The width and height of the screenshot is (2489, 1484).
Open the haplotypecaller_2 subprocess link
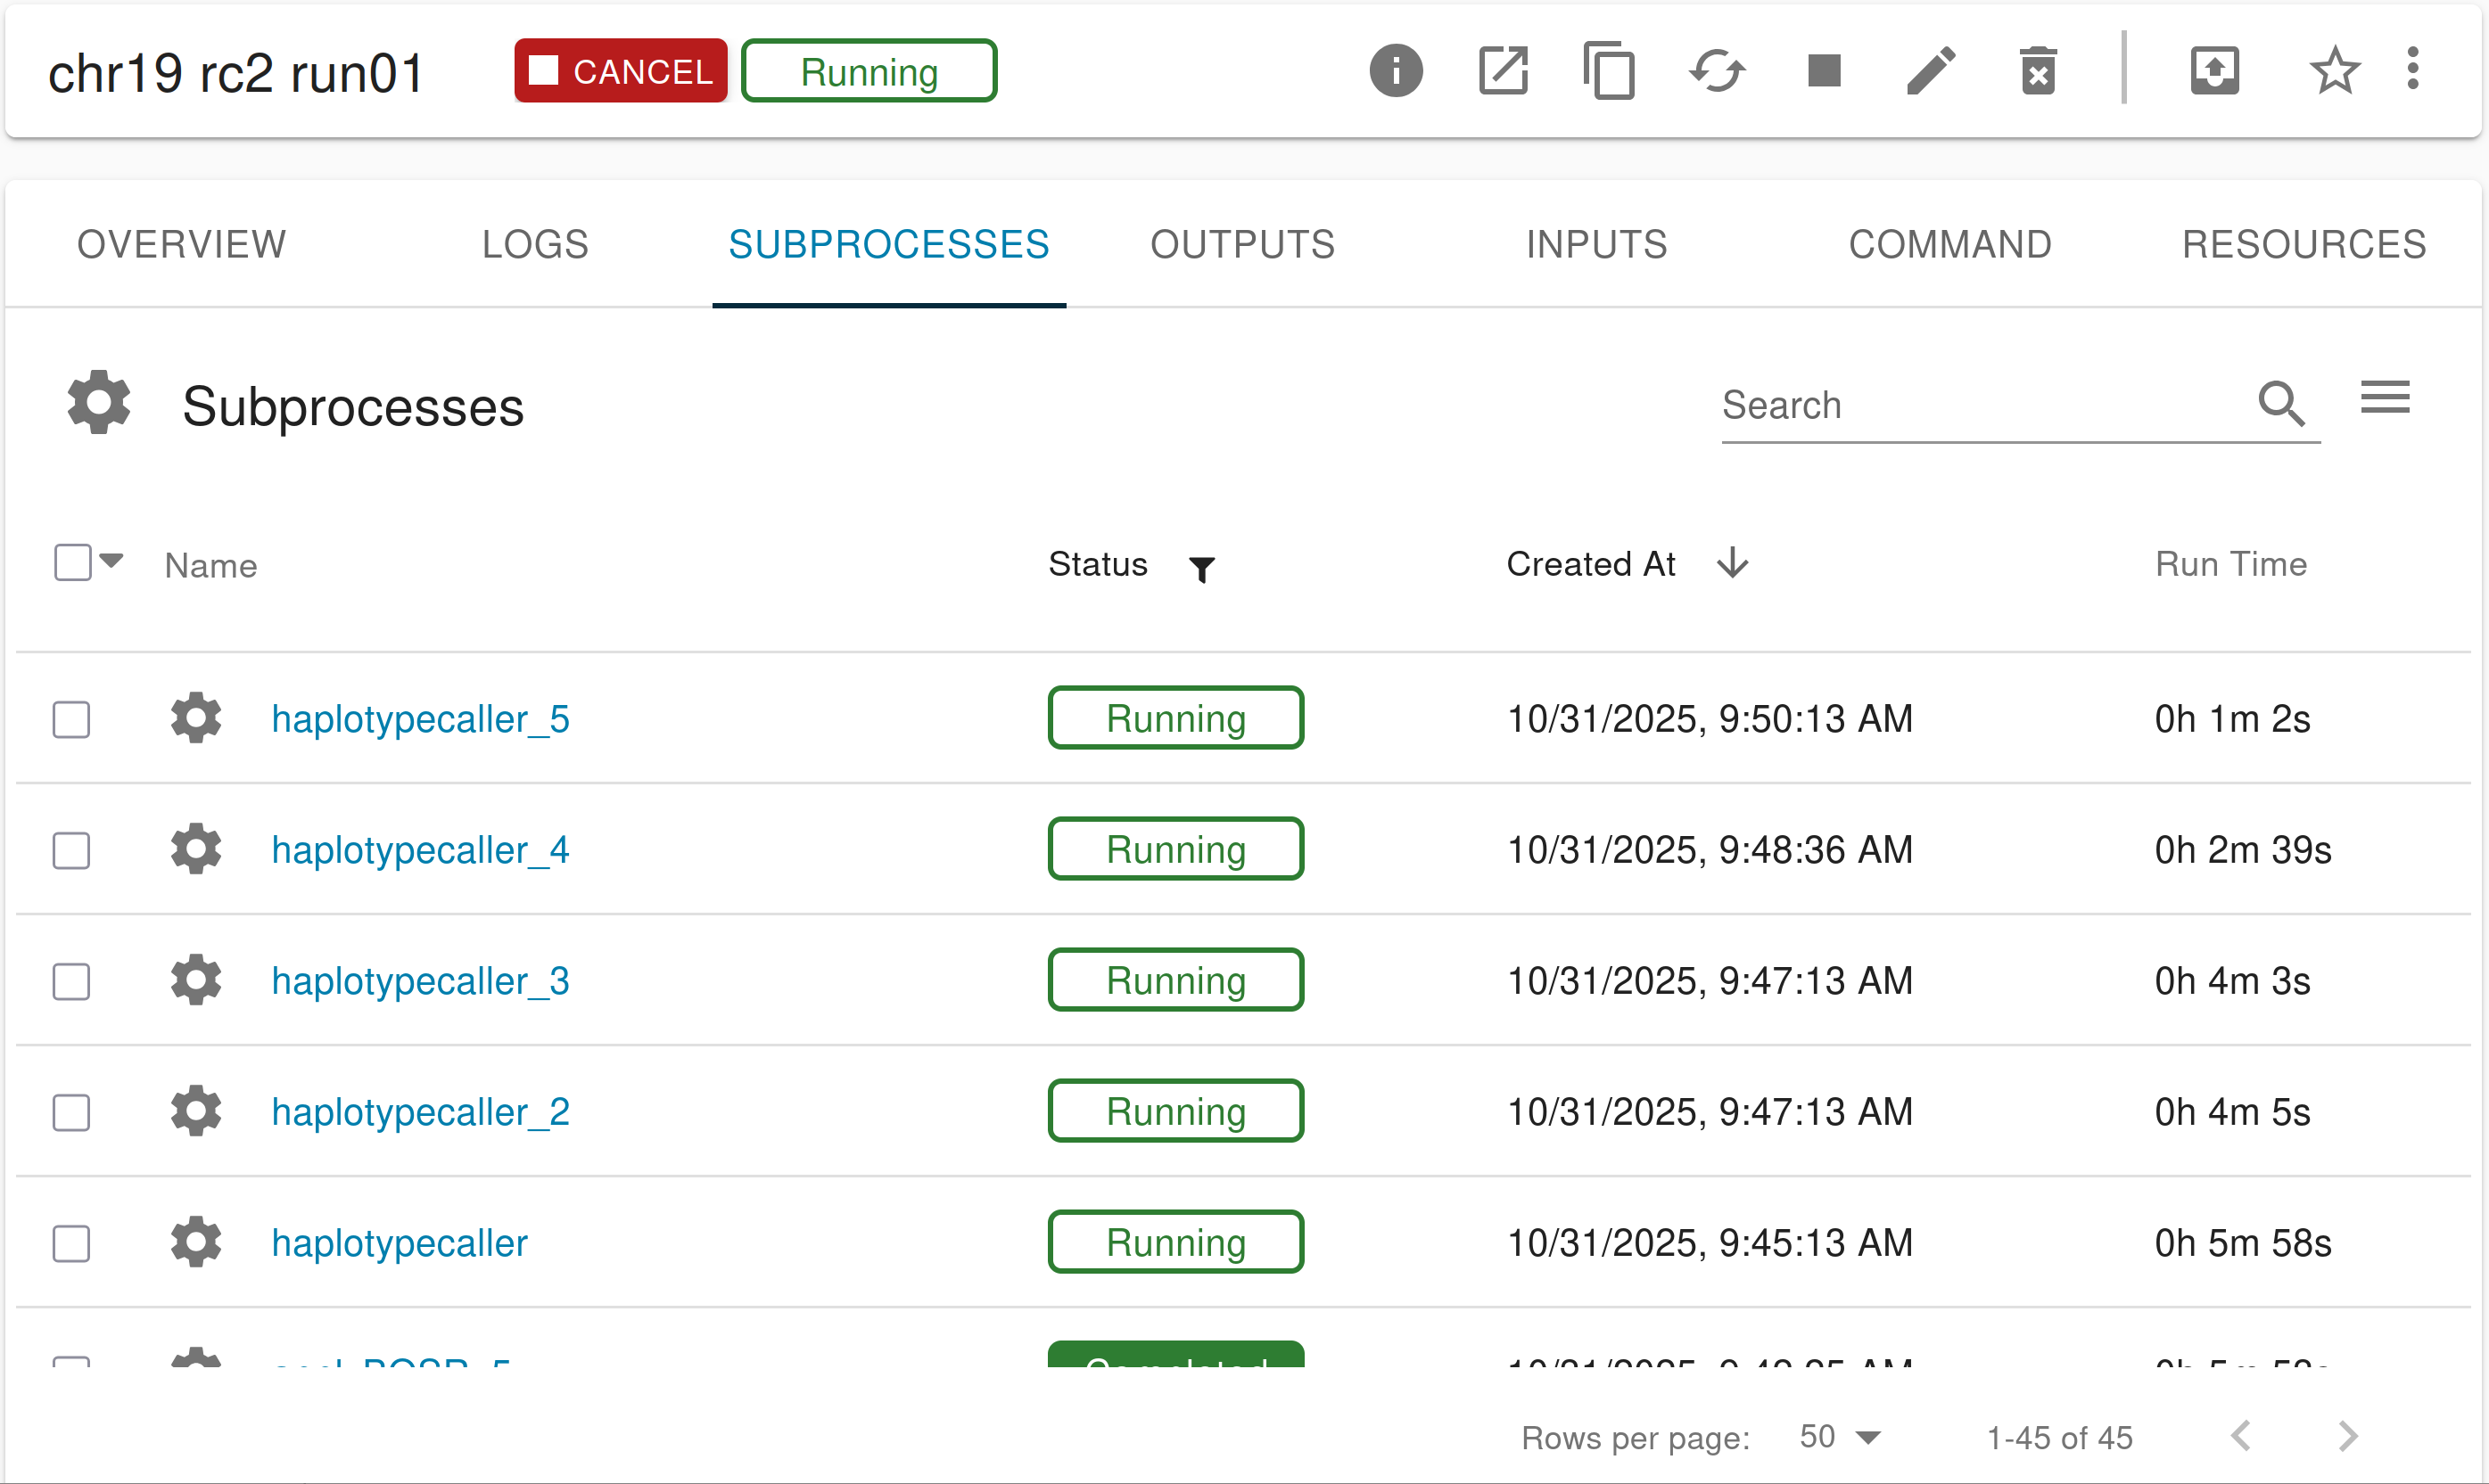[x=420, y=1111]
